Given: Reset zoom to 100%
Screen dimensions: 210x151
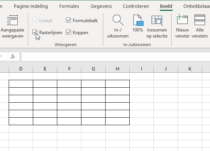Looking at the screenshot, I should 138,24.
